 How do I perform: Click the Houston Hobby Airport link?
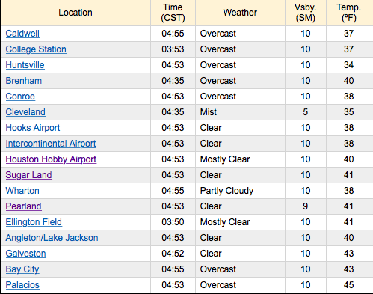pos(51,159)
